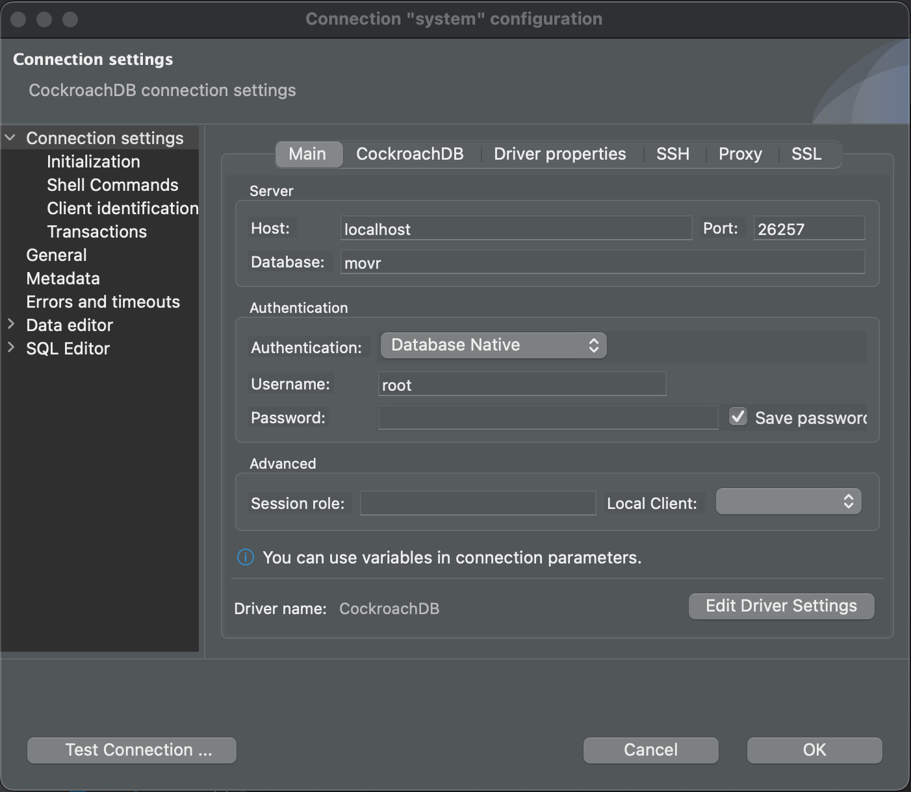Click Cancel to discard changes
The width and height of the screenshot is (911, 792).
650,750
